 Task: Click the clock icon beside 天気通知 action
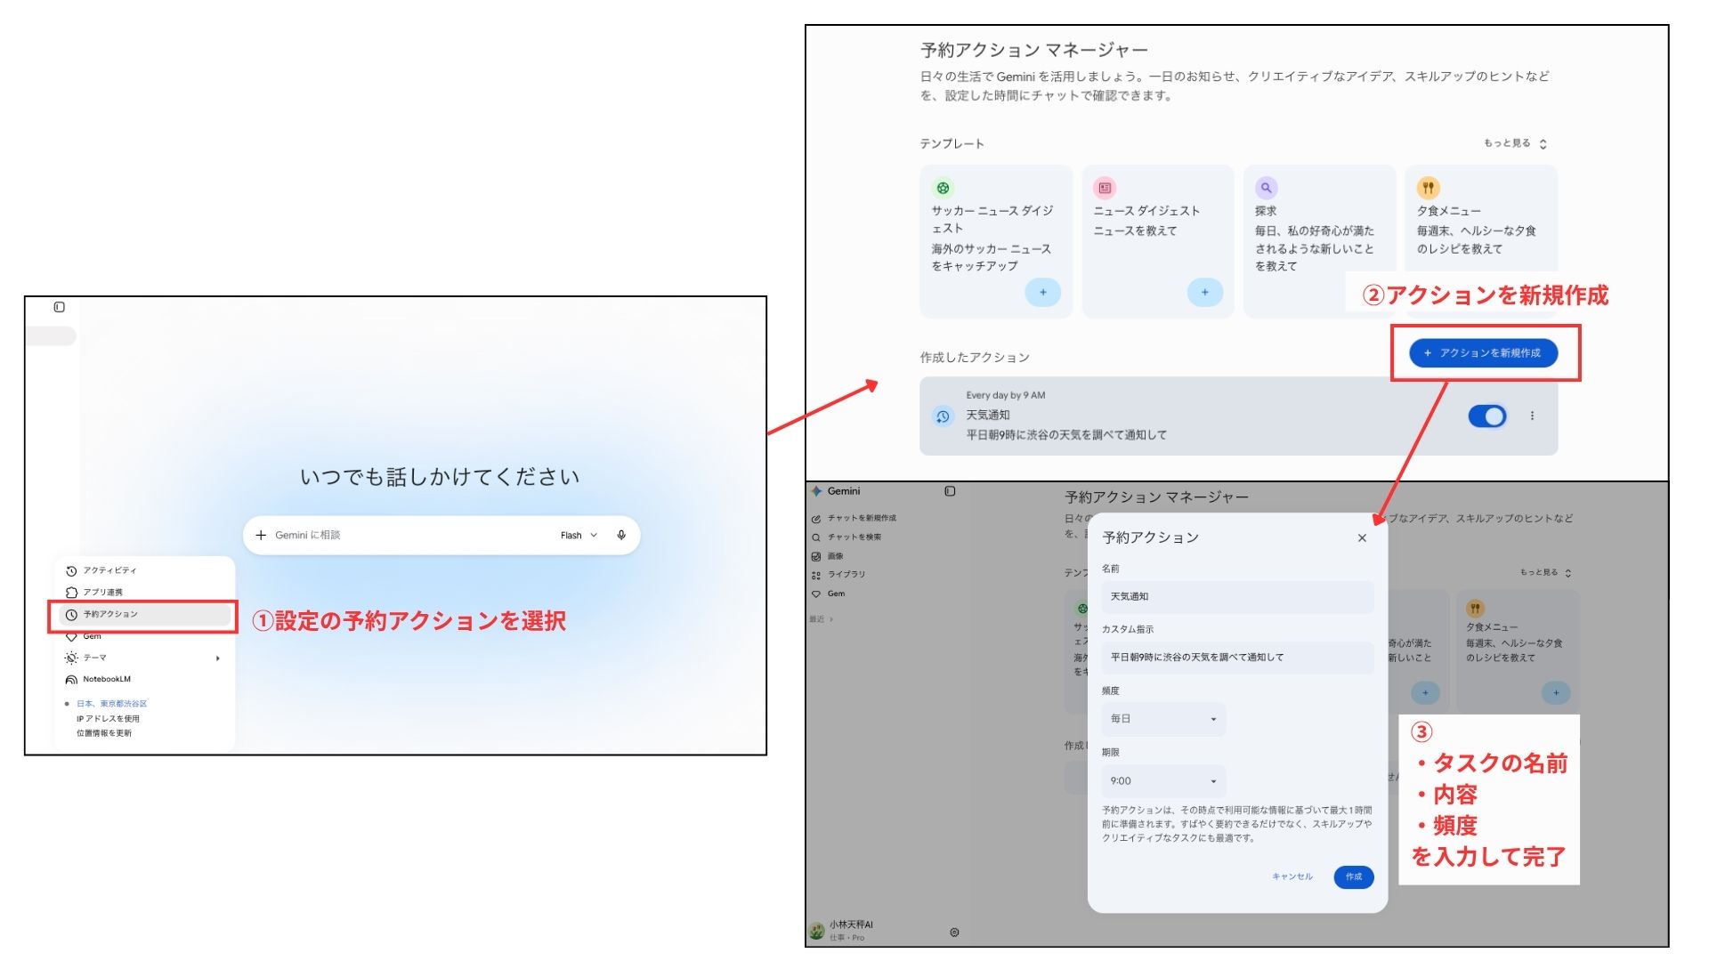click(x=943, y=416)
